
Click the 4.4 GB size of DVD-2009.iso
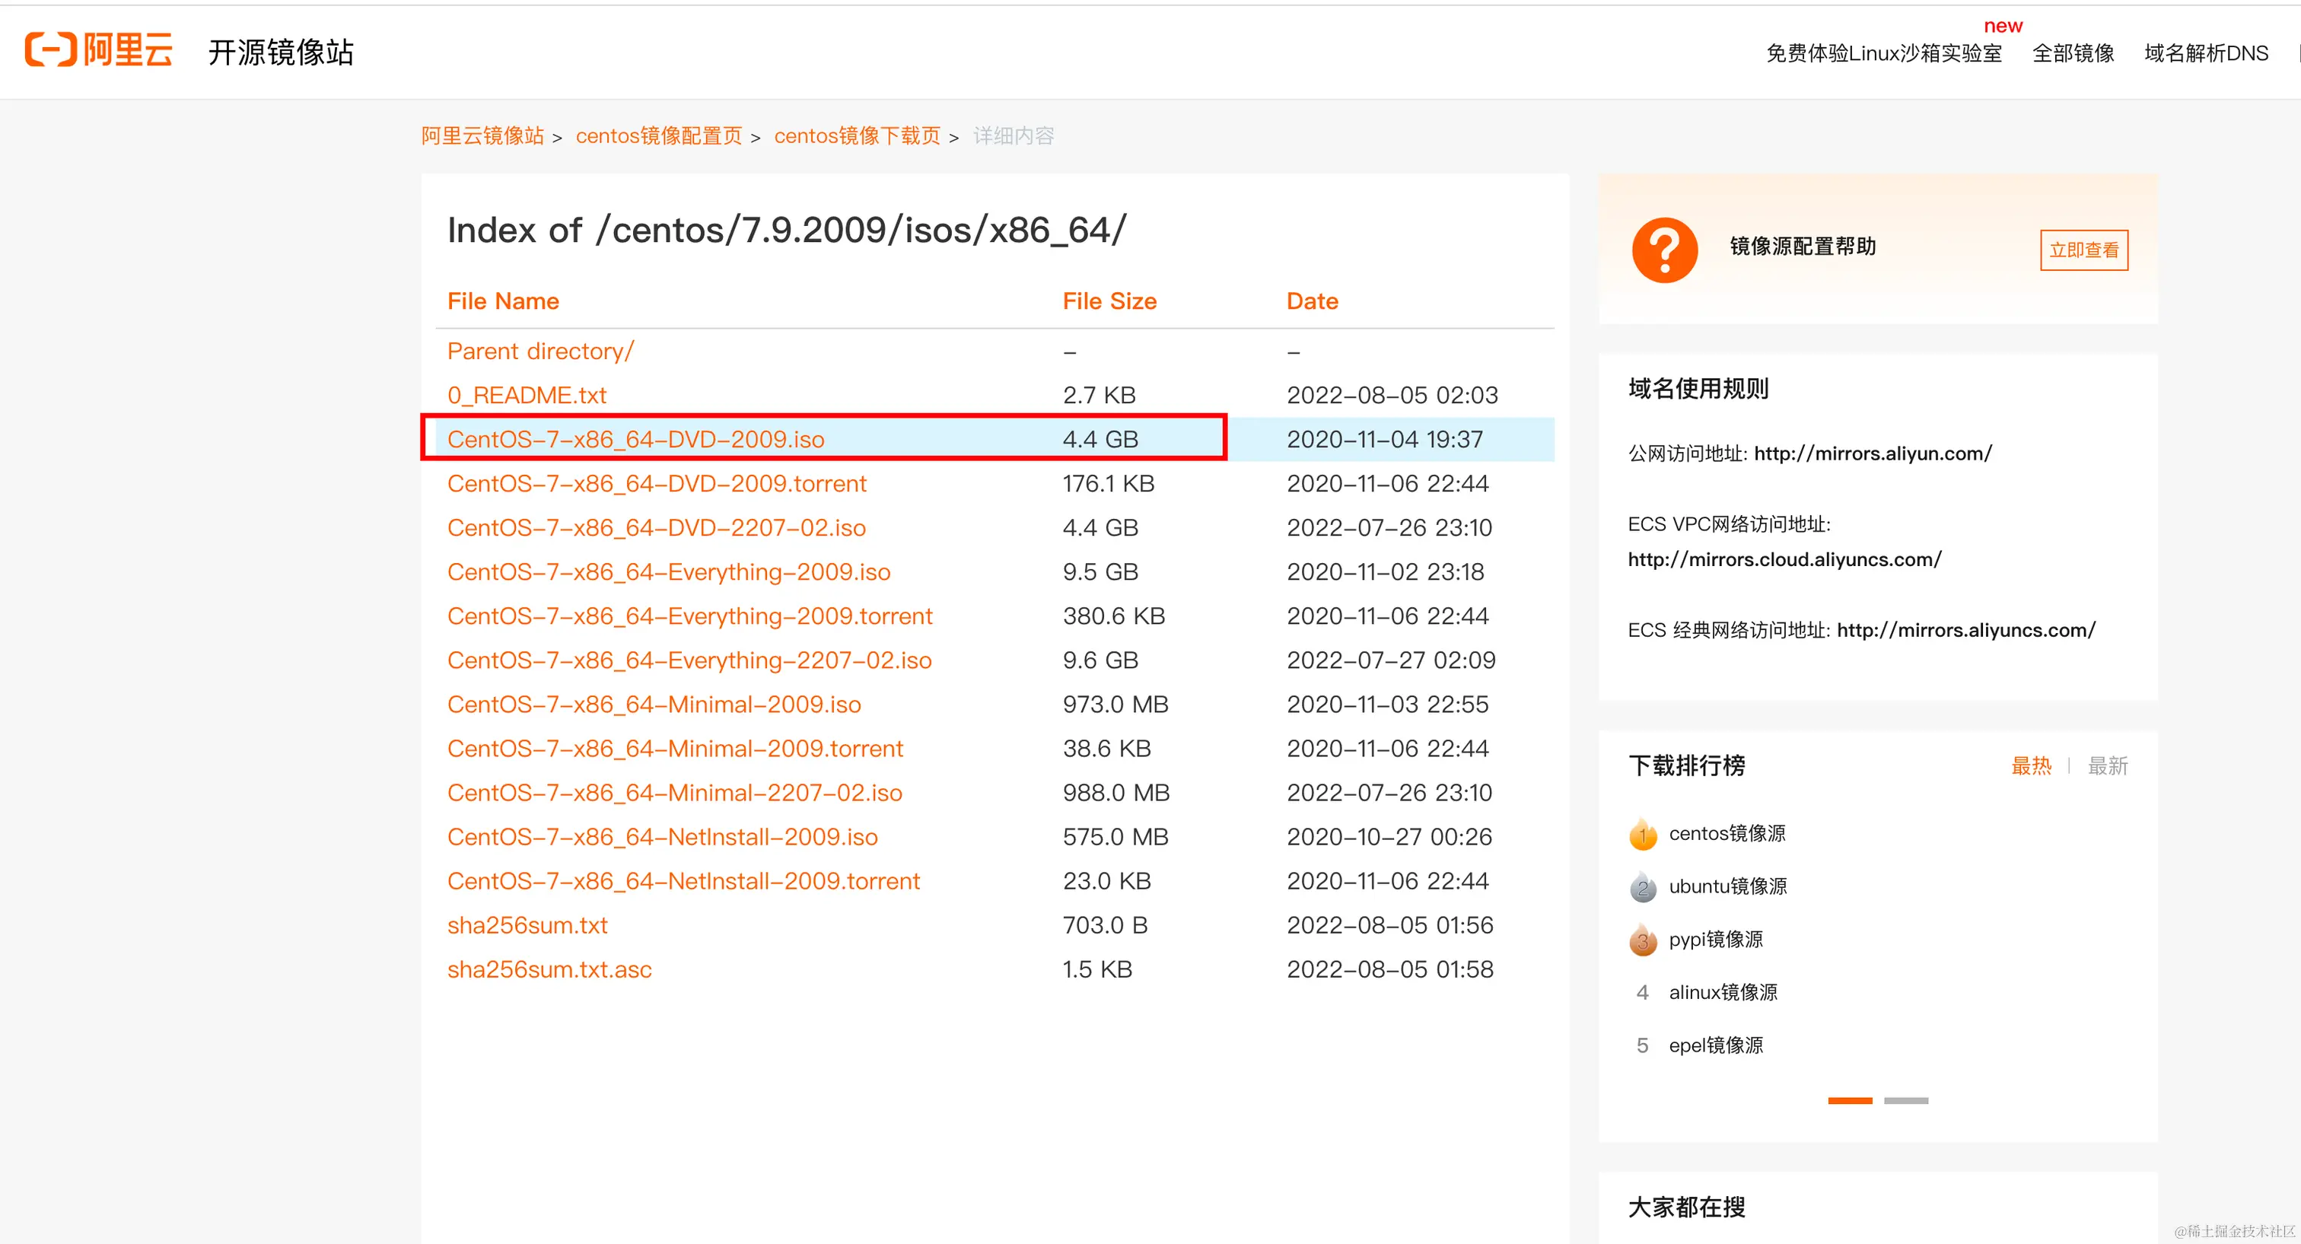click(1100, 439)
